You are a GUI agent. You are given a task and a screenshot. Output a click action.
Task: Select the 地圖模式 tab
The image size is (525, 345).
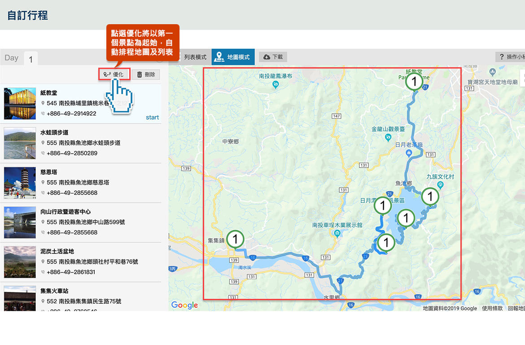click(233, 57)
